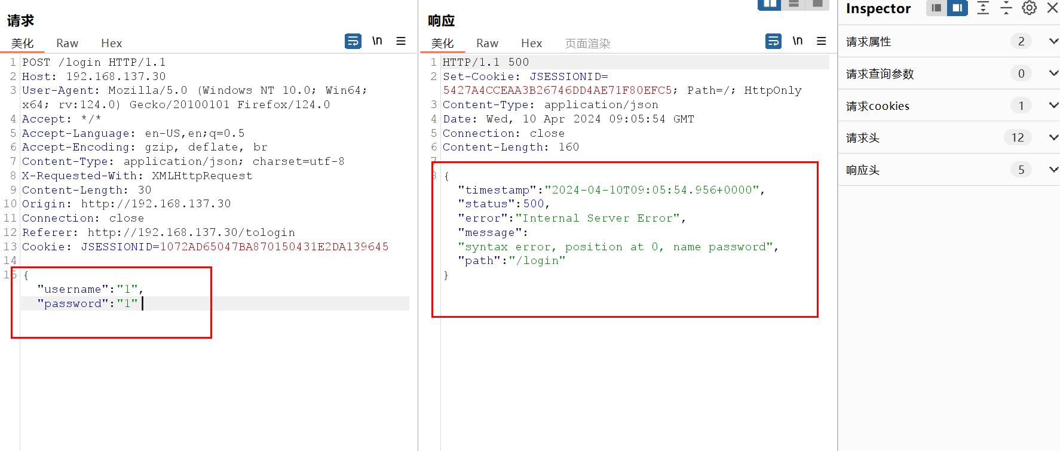Click the "timestamp" line in response body
This screenshot has height=451, width=1060.
611,190
